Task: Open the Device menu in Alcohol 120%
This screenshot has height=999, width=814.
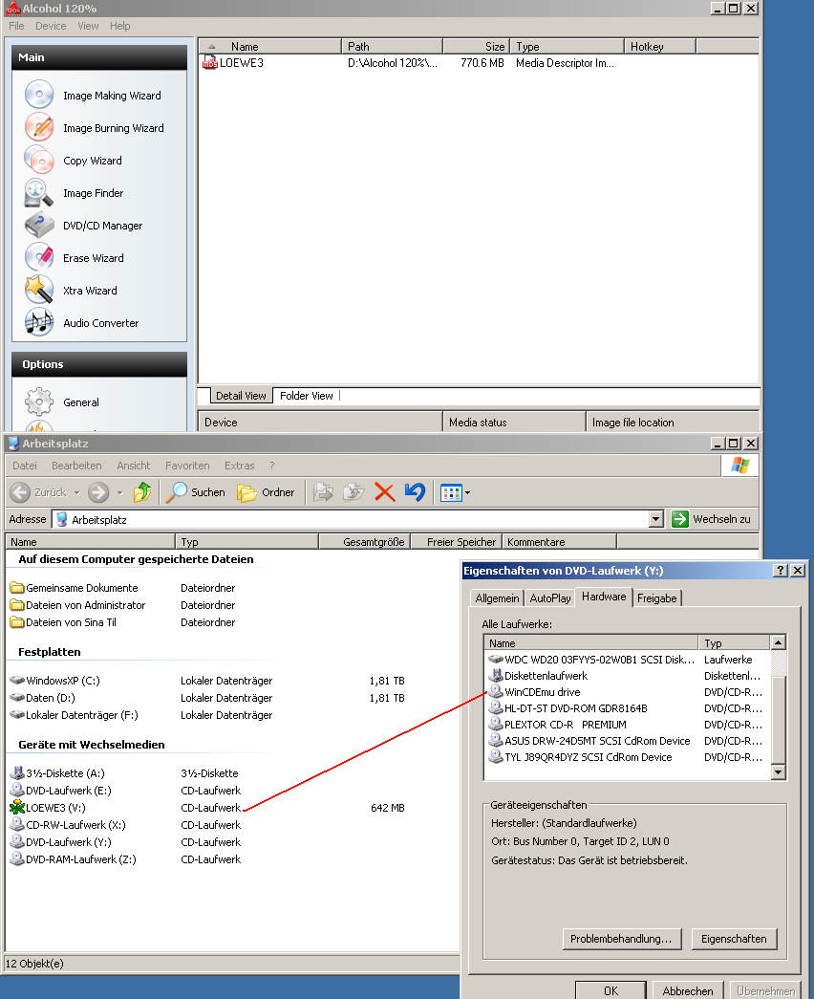Action: pyautogui.click(x=51, y=26)
